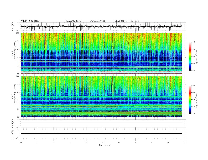Image resolution: width=208 pixels, height=160 pixels.
Task: Click the time axis tick label '7'
Action: click(x=136, y=142)
